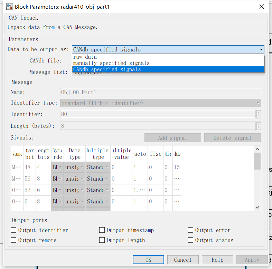Pick 'CANdb specified signals' in dropdown list
Viewport: 272px width, 269px height.
click(168, 69)
